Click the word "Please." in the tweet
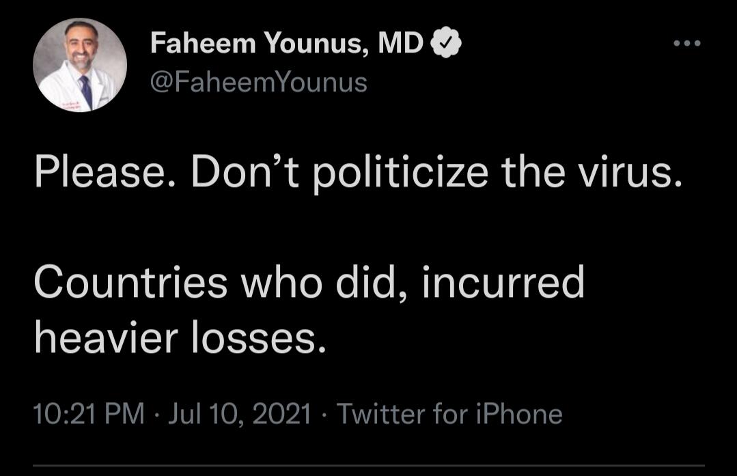Image resolution: width=737 pixels, height=476 pixels. point(105,174)
